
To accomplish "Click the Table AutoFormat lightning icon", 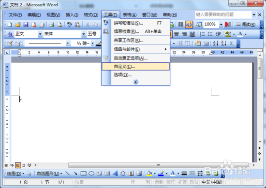I will tap(198, 43).
